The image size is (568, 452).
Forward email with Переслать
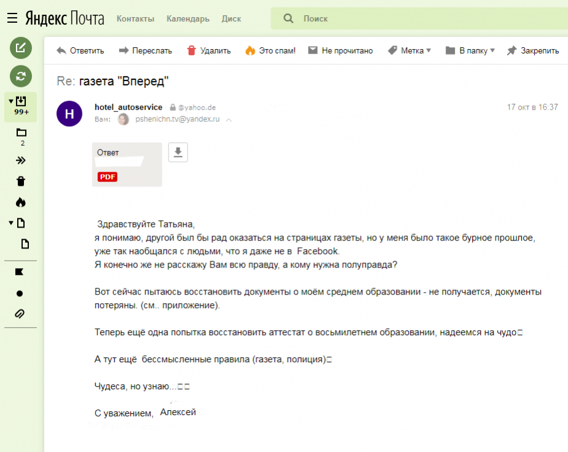(x=146, y=51)
